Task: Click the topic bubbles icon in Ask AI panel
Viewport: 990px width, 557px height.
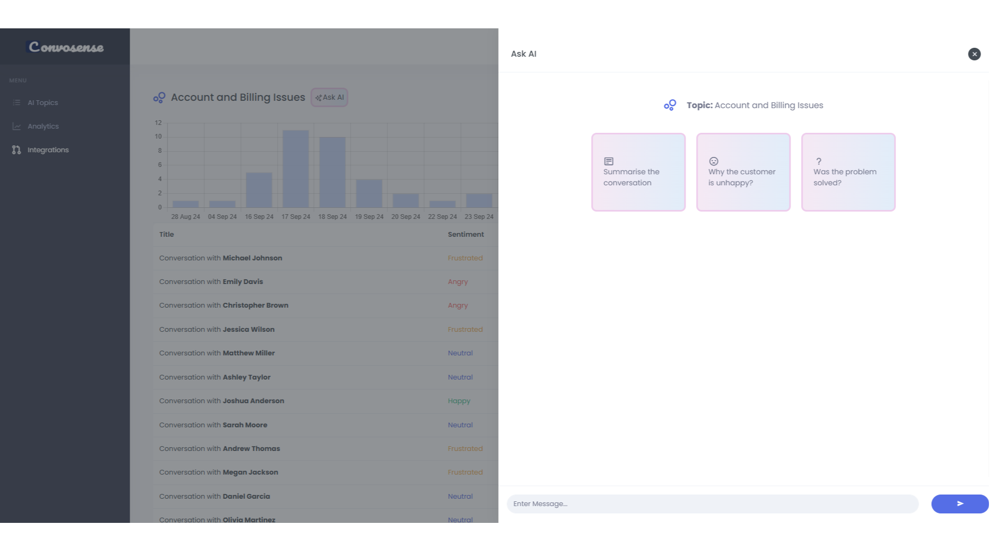Action: click(x=670, y=106)
